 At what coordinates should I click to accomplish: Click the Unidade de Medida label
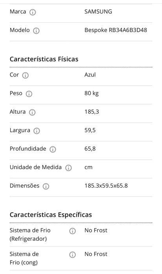(36, 167)
